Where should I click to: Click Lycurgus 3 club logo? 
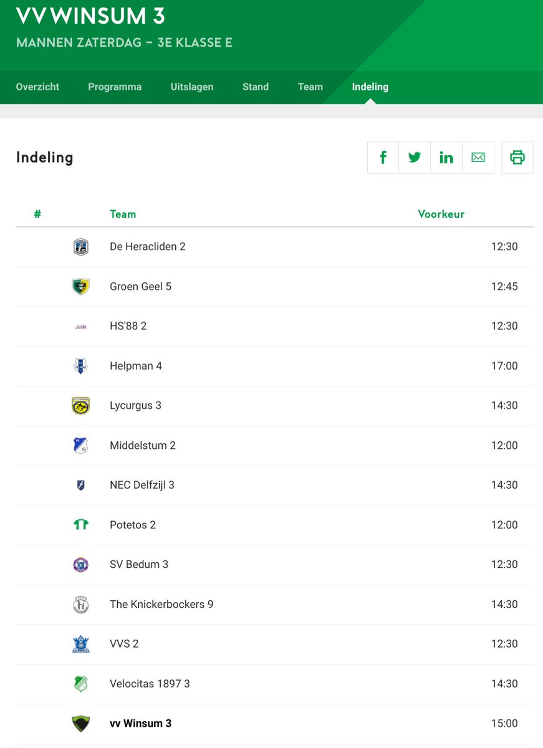coord(80,406)
